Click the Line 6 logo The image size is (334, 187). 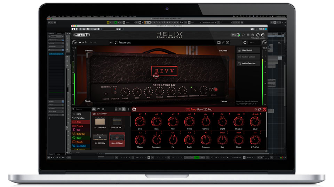click(82, 35)
